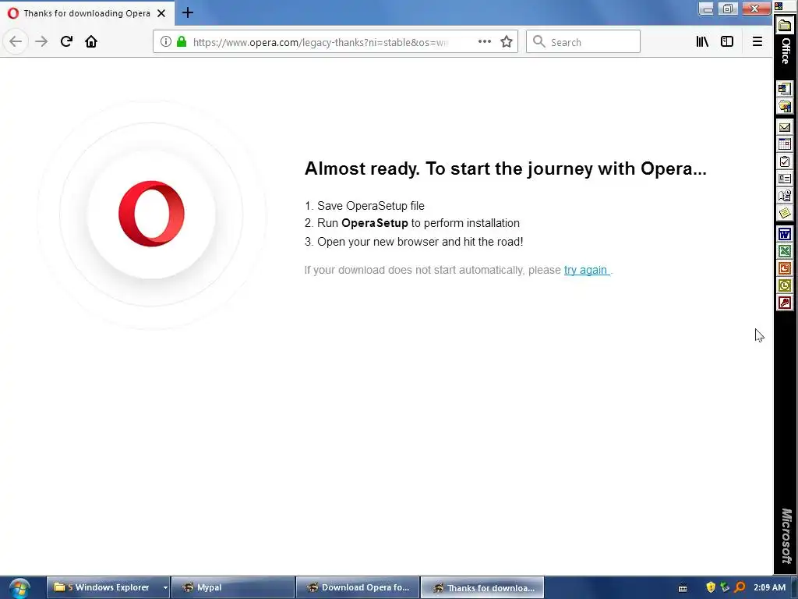798x599 pixels.
Task: Click the 2:09 AM system clock
Action: click(x=769, y=587)
